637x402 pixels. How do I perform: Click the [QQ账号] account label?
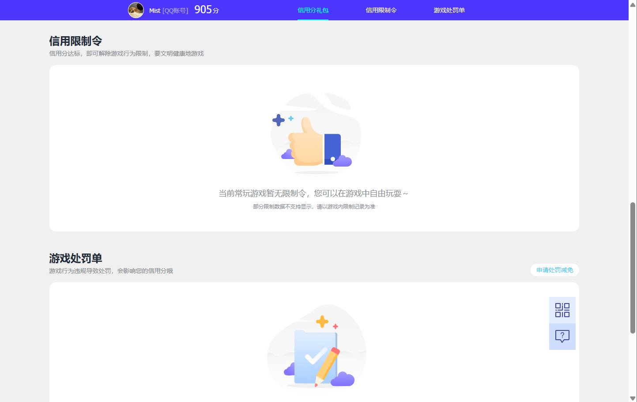[x=175, y=10]
